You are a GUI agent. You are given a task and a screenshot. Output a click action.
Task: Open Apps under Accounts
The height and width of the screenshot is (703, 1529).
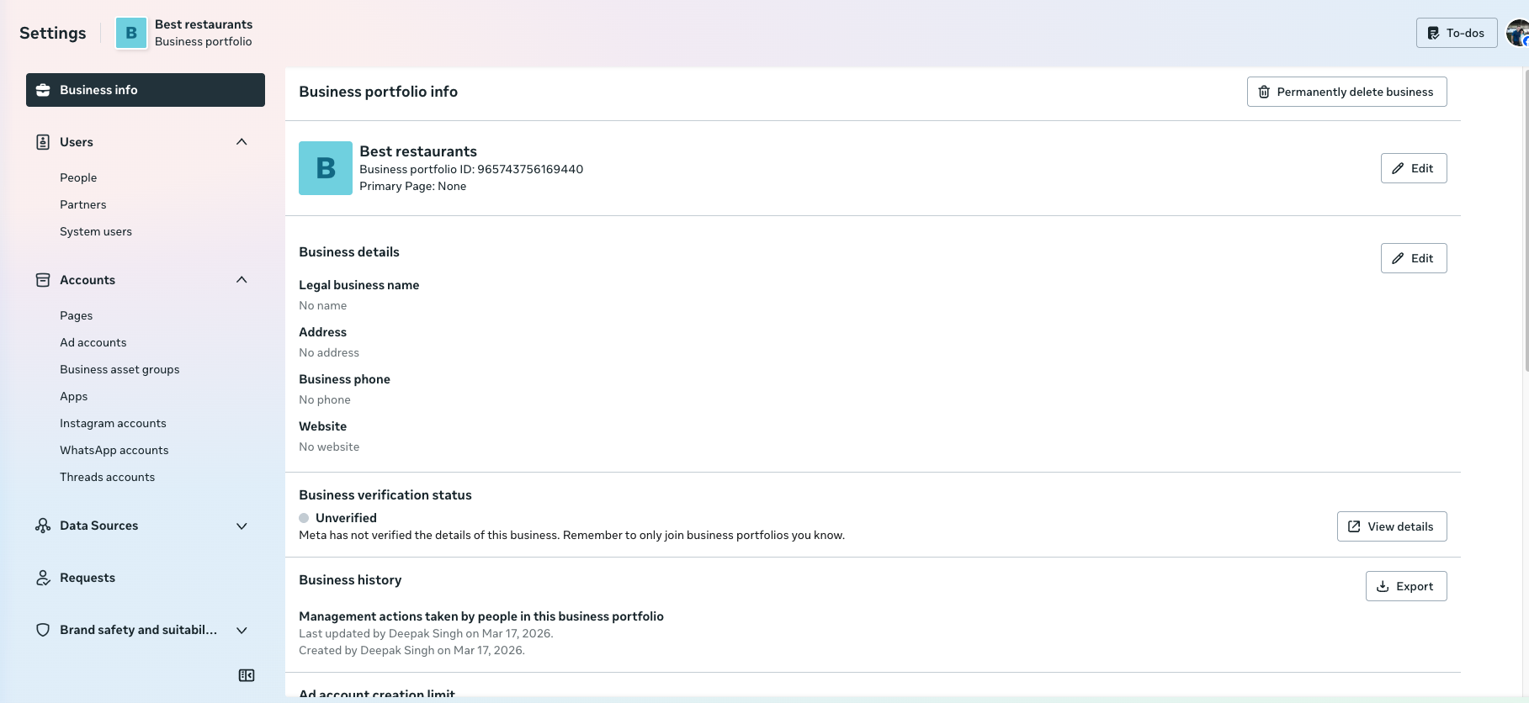tap(74, 396)
